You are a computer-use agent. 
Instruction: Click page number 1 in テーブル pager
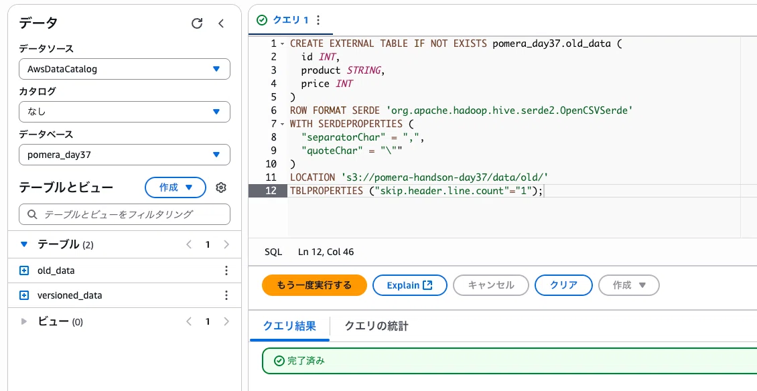point(208,244)
